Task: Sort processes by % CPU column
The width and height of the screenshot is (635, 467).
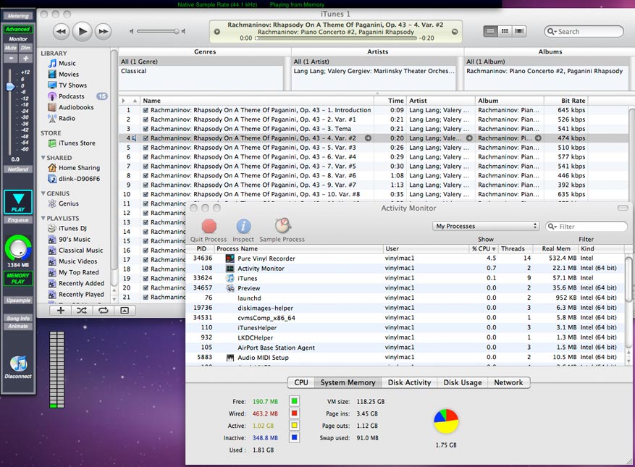Action: [x=483, y=248]
